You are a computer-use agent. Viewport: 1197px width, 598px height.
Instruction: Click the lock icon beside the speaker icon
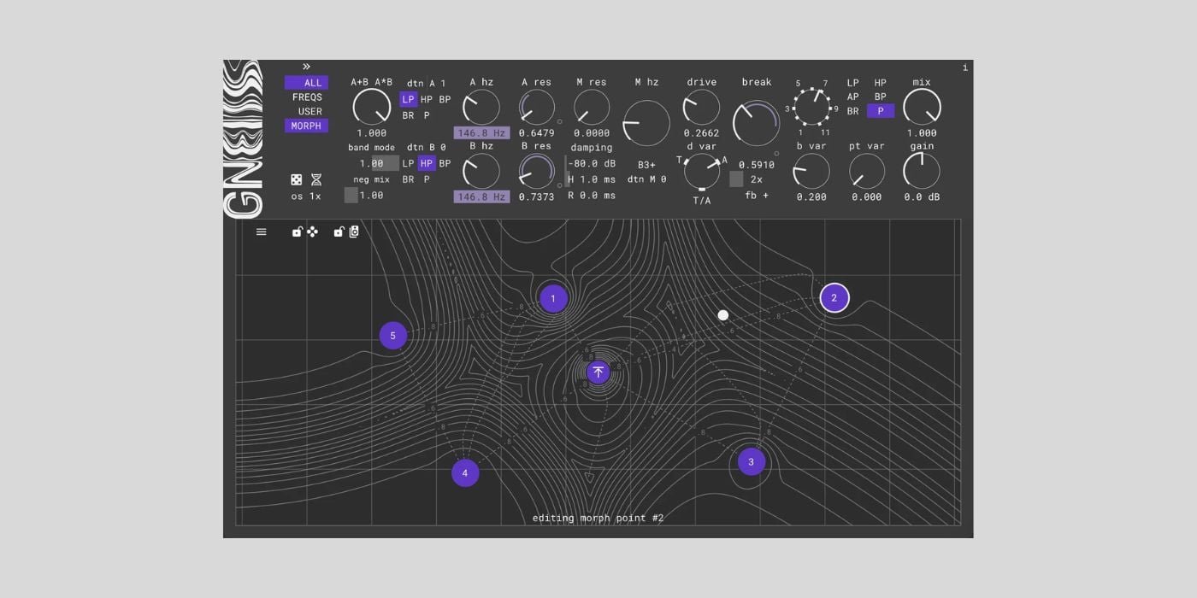(x=339, y=232)
